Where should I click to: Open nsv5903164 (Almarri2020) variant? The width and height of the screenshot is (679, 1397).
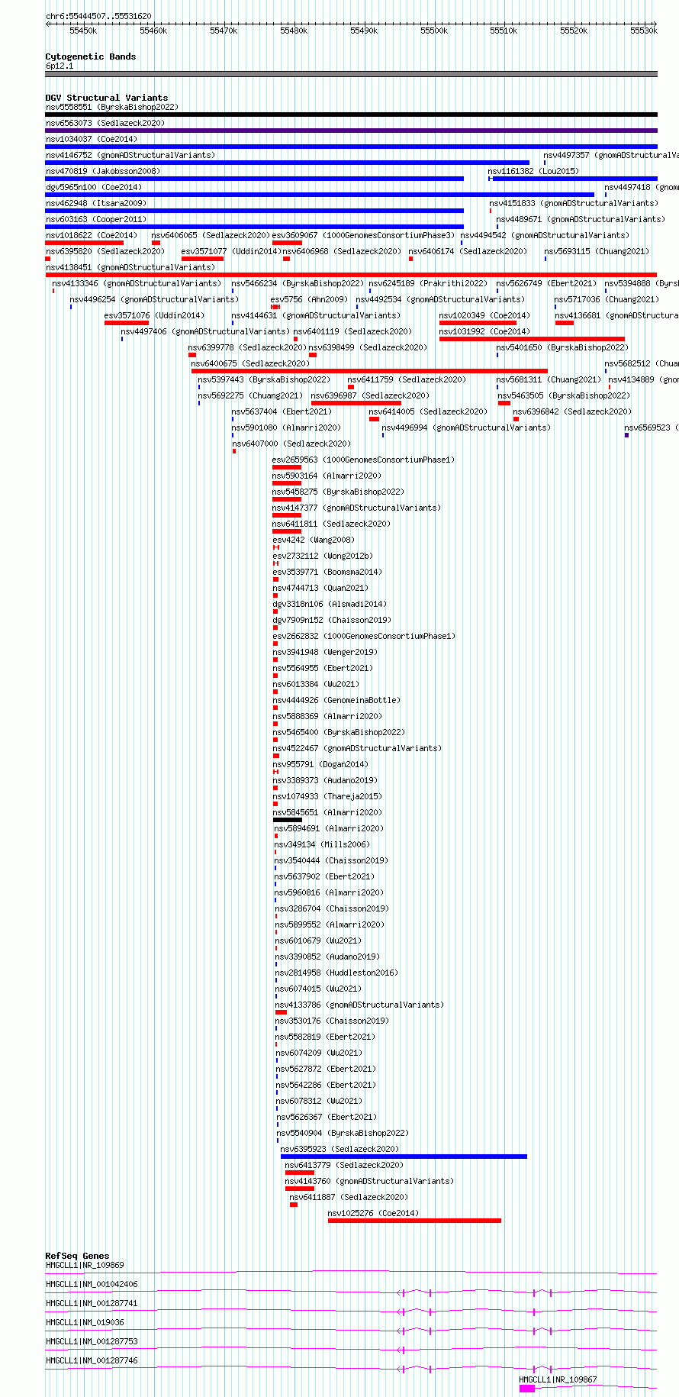[327, 476]
